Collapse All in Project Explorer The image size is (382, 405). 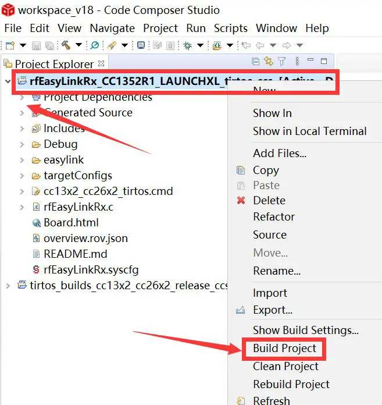pyautogui.click(x=255, y=62)
